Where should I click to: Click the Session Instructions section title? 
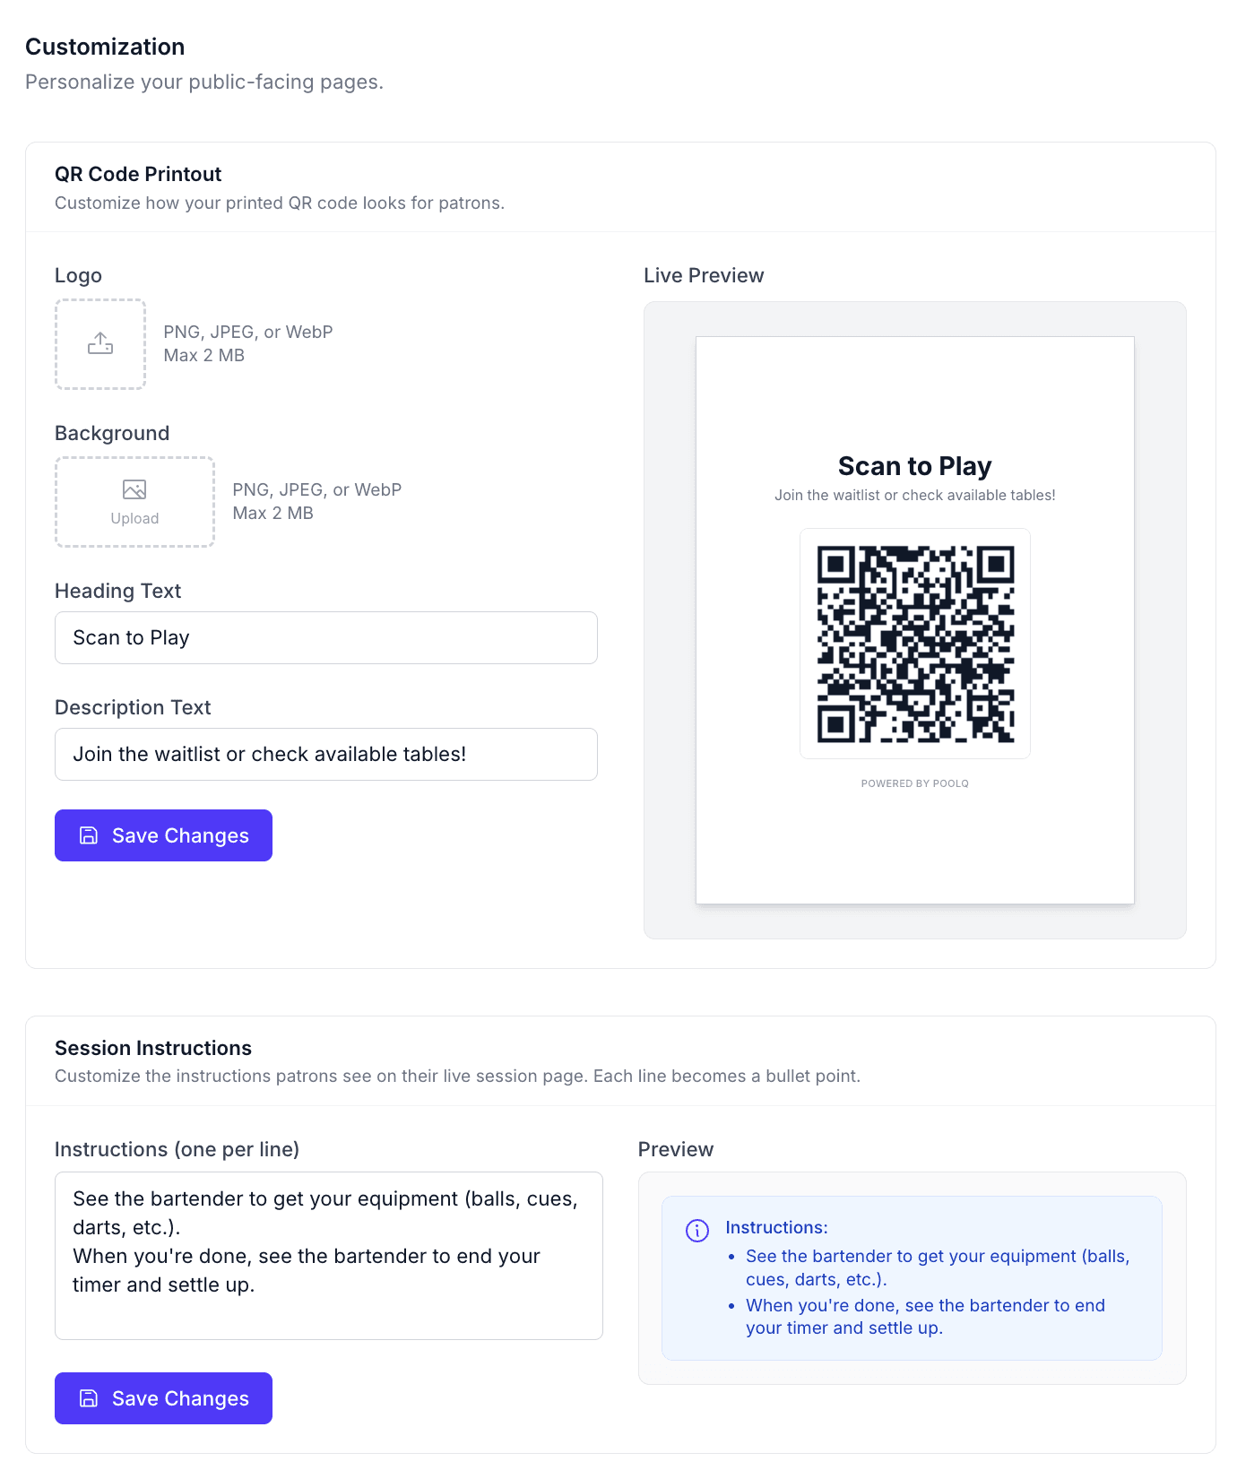point(153,1048)
